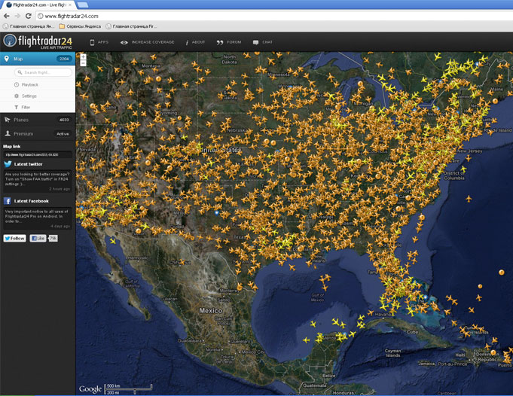Click the browser address bar
The height and width of the screenshot is (396, 513).
(x=274, y=16)
